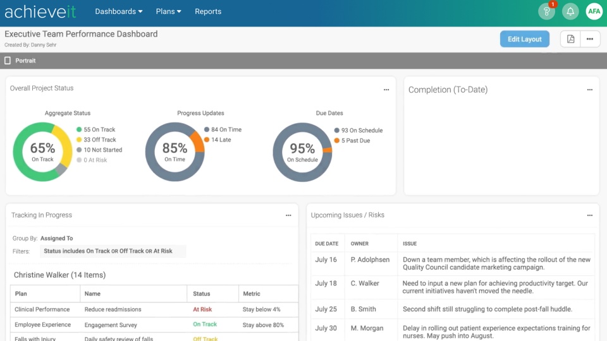Toggle the Portrait checkbox
607x341 pixels.
click(x=8, y=61)
